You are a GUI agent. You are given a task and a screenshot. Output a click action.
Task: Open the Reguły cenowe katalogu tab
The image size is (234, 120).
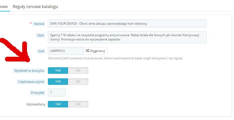pyautogui.click(x=35, y=7)
